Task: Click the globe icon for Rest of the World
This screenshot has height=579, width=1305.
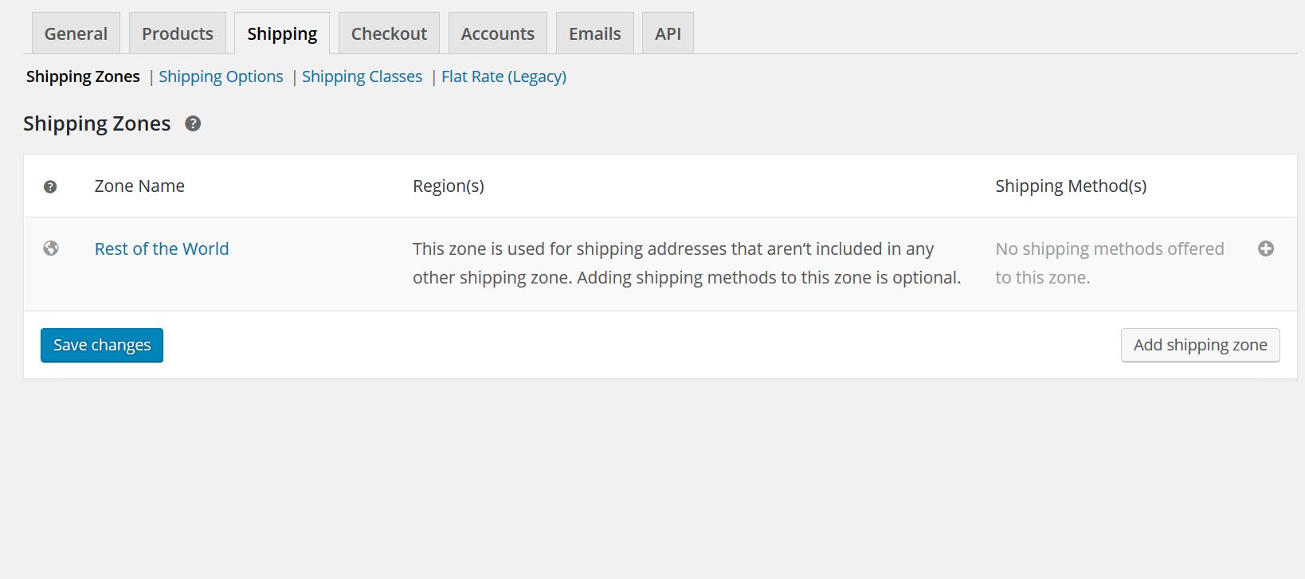Action: click(51, 248)
